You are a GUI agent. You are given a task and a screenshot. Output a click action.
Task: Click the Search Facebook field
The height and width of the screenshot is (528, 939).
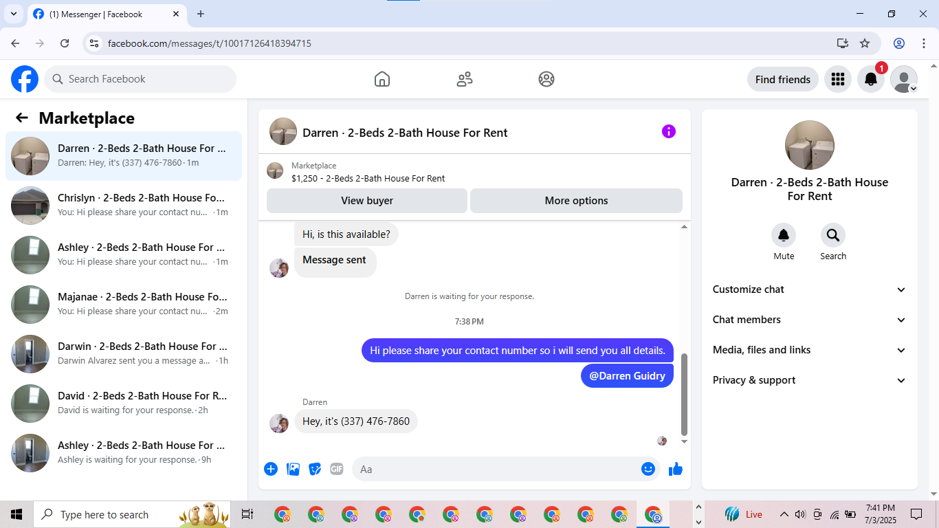[x=140, y=79]
